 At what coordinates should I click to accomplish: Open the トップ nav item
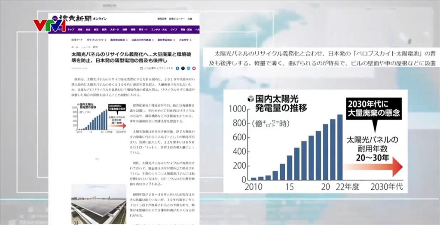[71, 30]
